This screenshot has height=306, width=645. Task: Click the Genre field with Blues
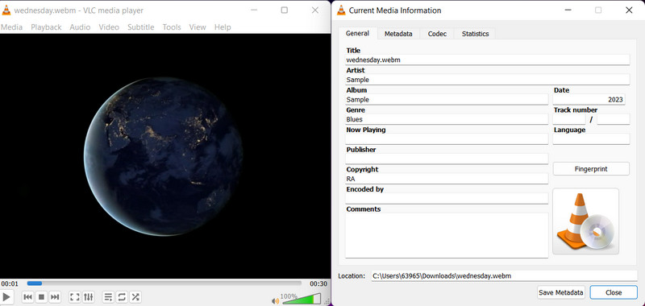point(447,119)
